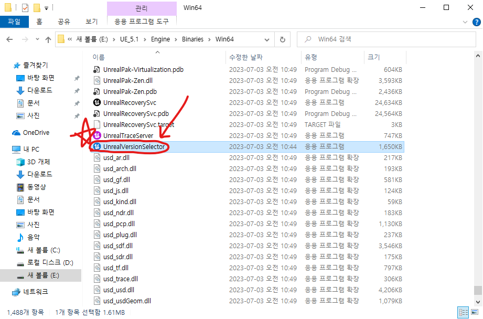
Task: Select the usd_sdf.dll file icon
Action: tap(97, 246)
